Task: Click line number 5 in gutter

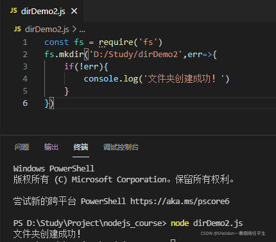Action: coord(25,91)
